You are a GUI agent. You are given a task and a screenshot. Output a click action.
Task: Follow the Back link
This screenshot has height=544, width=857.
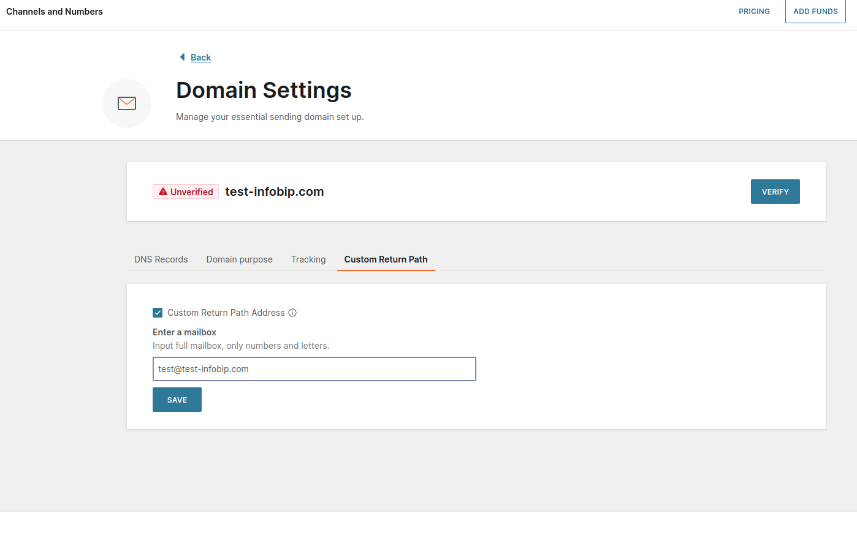coord(200,58)
